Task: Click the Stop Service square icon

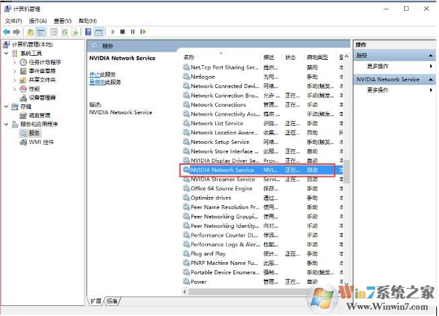Action: tap(122, 32)
